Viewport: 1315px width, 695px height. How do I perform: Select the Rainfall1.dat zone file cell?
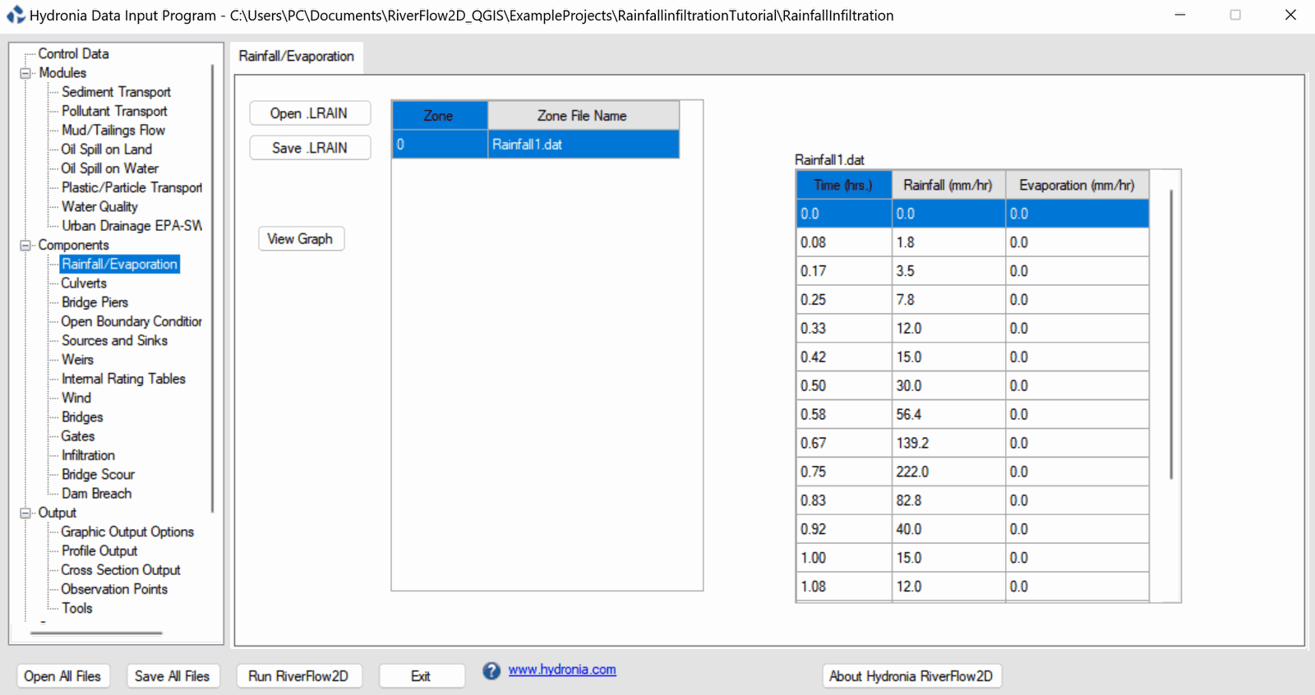[x=583, y=145]
